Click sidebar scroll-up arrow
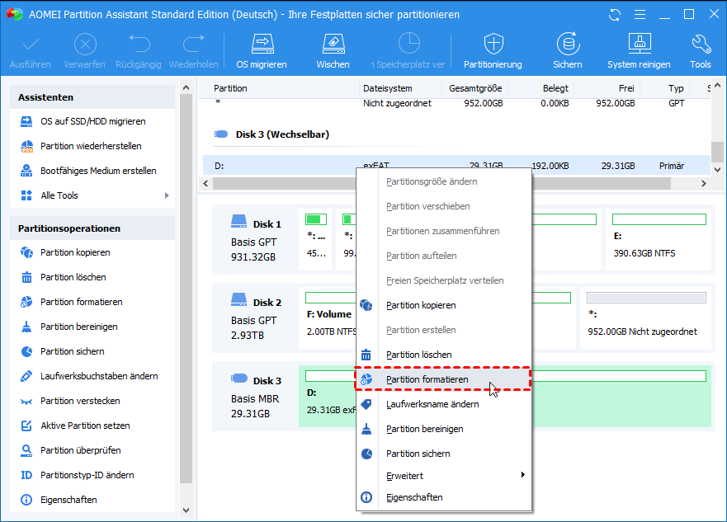Viewport: 727px width, 522px height. pyautogui.click(x=186, y=87)
